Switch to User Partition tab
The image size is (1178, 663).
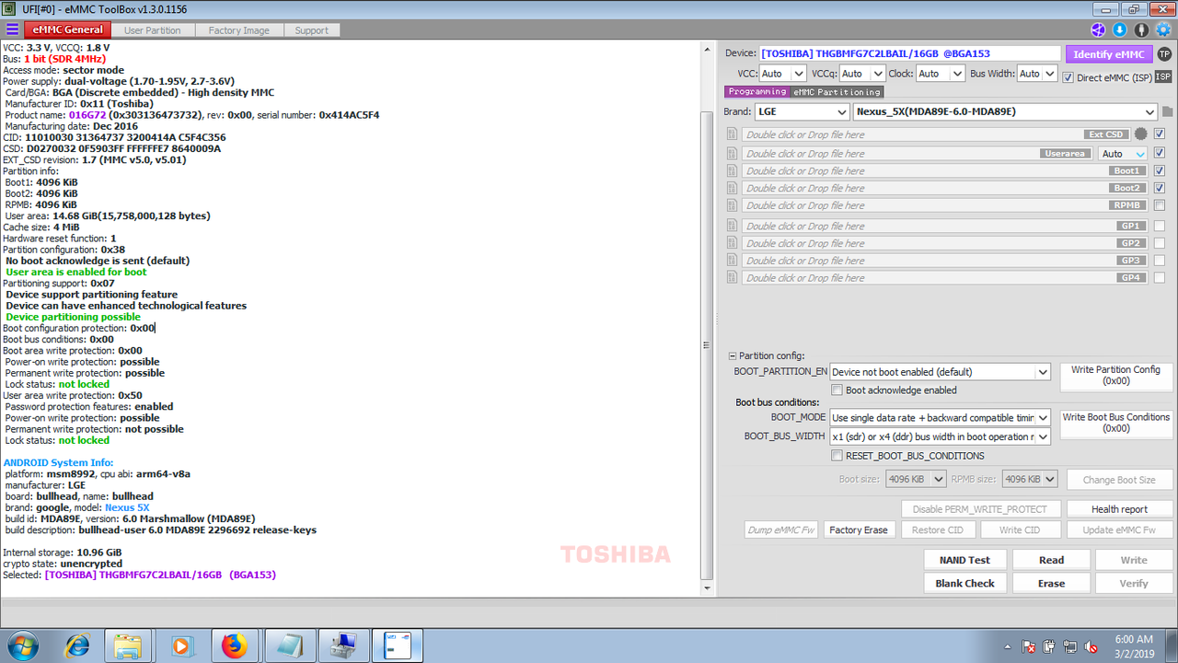pos(153,30)
